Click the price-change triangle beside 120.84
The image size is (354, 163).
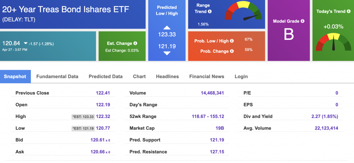coord(26,43)
